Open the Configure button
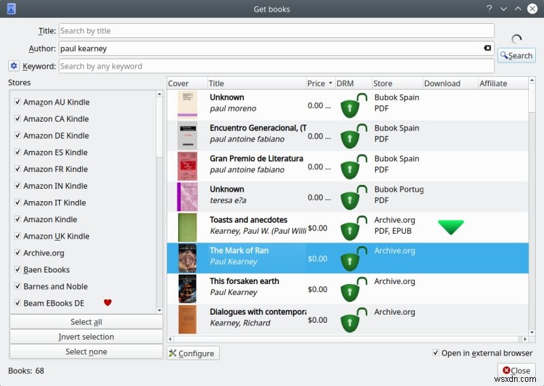This screenshot has width=544, height=386. coord(193,353)
